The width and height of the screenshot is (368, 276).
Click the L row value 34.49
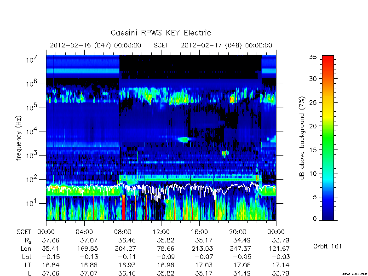pos(242,273)
